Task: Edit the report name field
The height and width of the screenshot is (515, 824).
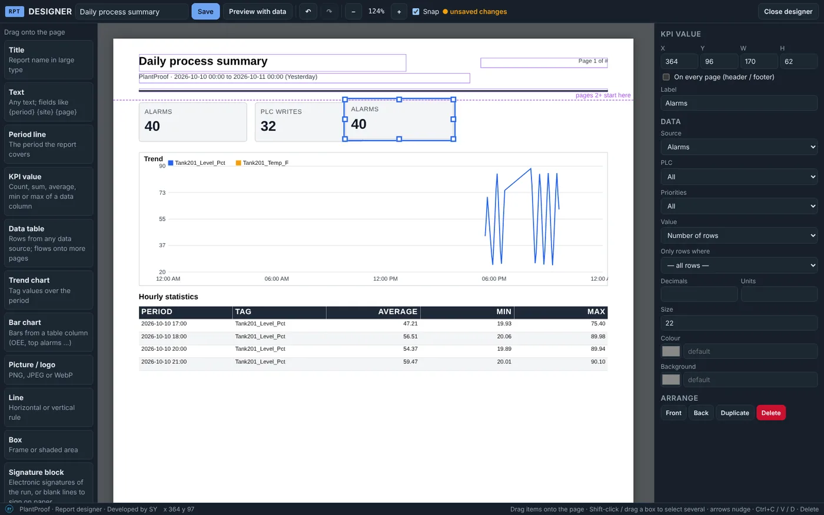Action: click(x=132, y=12)
